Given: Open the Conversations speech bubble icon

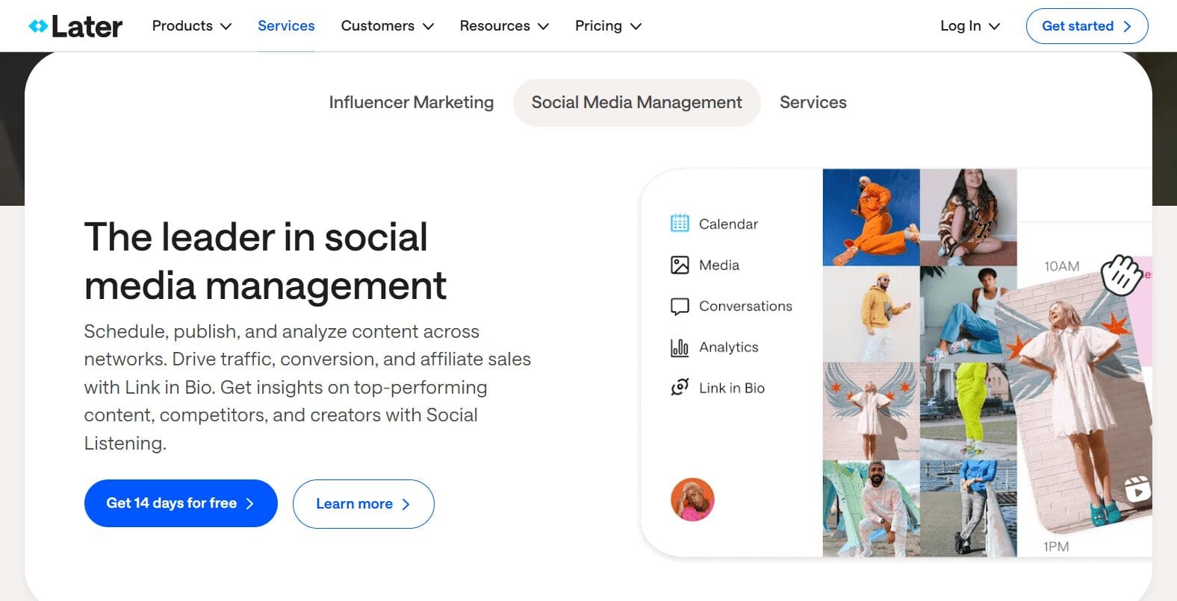Looking at the screenshot, I should pyautogui.click(x=680, y=306).
